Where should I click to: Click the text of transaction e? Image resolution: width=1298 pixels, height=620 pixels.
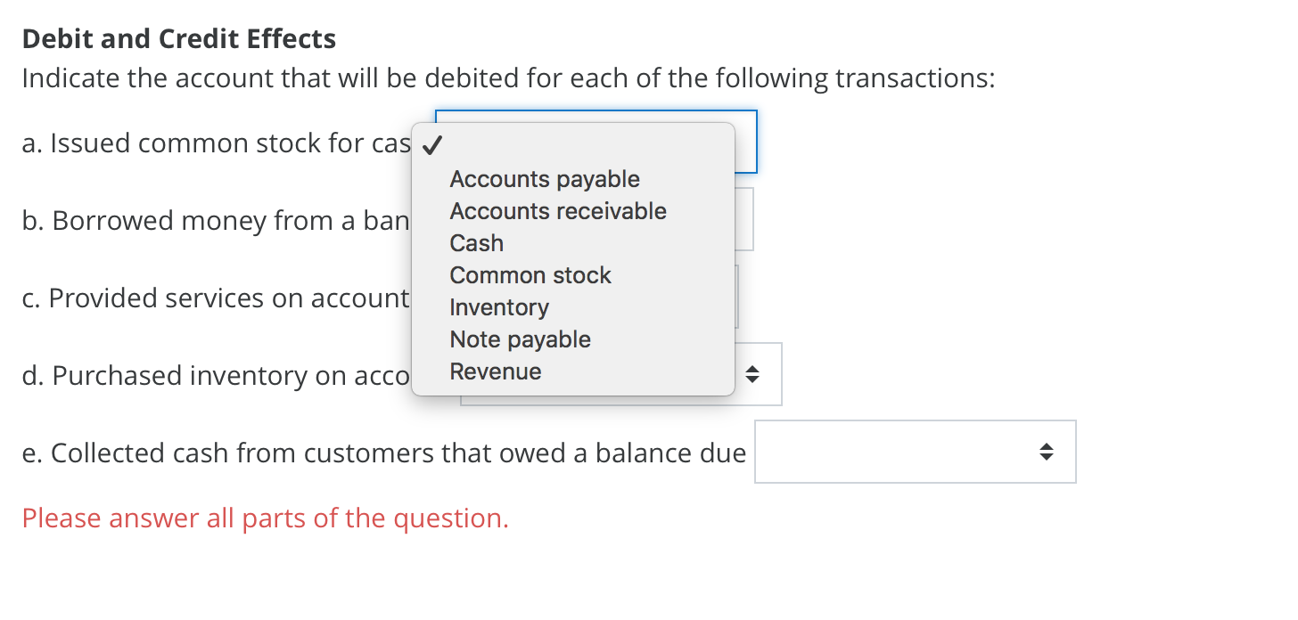[383, 453]
